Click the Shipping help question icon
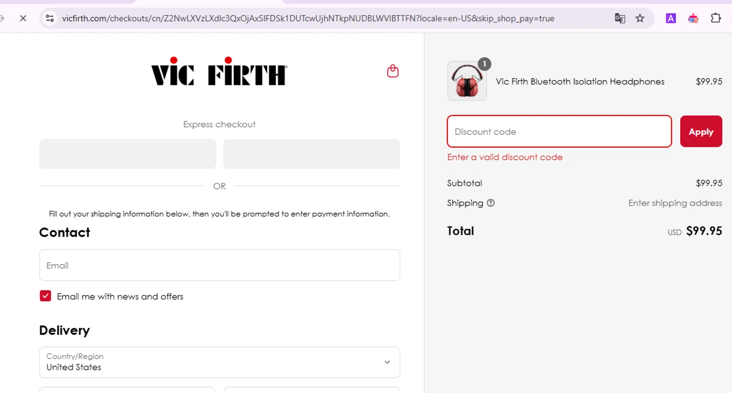 [x=491, y=203]
